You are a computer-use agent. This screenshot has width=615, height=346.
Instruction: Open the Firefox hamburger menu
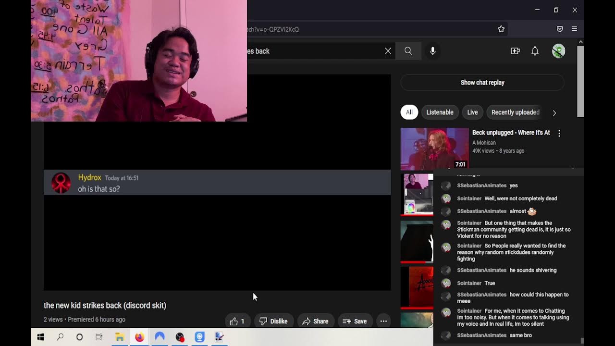tap(574, 29)
